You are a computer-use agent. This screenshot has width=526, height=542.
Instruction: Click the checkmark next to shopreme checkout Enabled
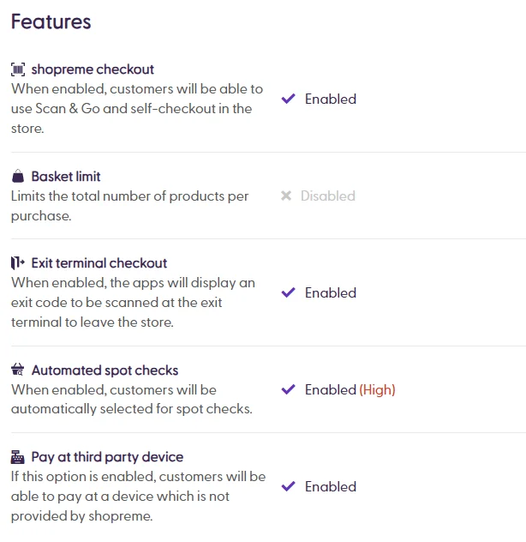pos(288,99)
